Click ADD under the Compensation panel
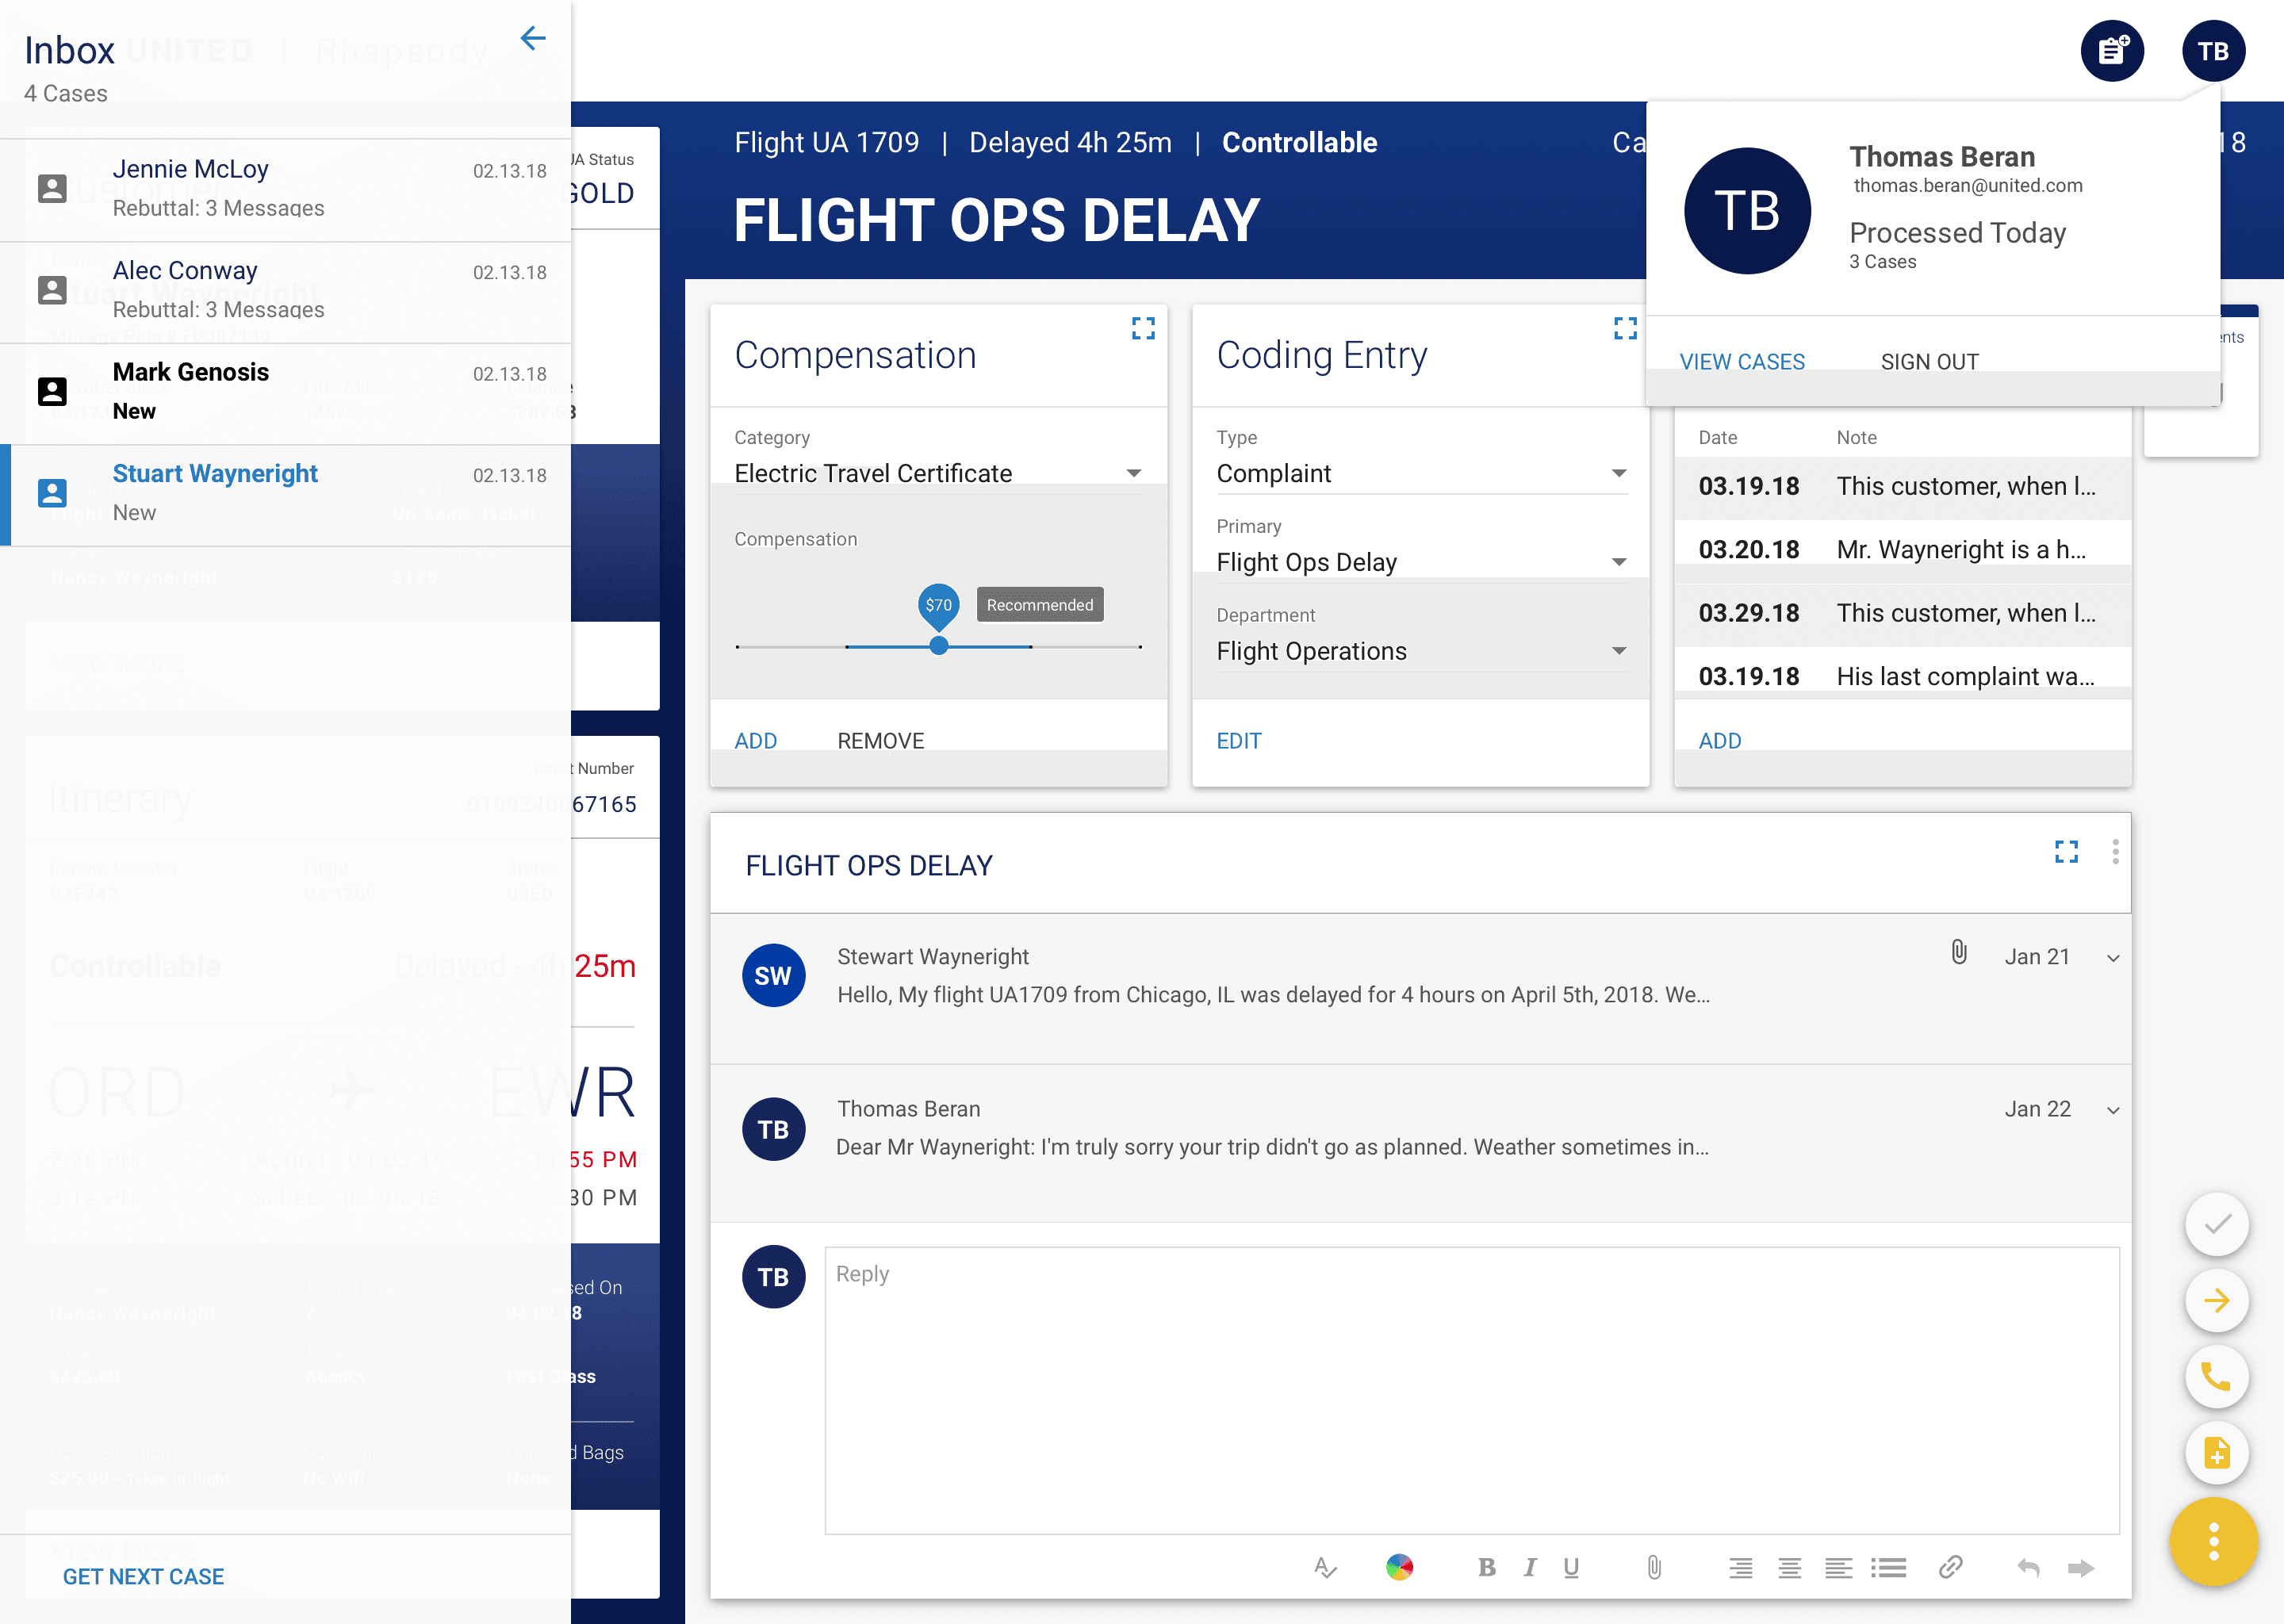 pyautogui.click(x=755, y=740)
